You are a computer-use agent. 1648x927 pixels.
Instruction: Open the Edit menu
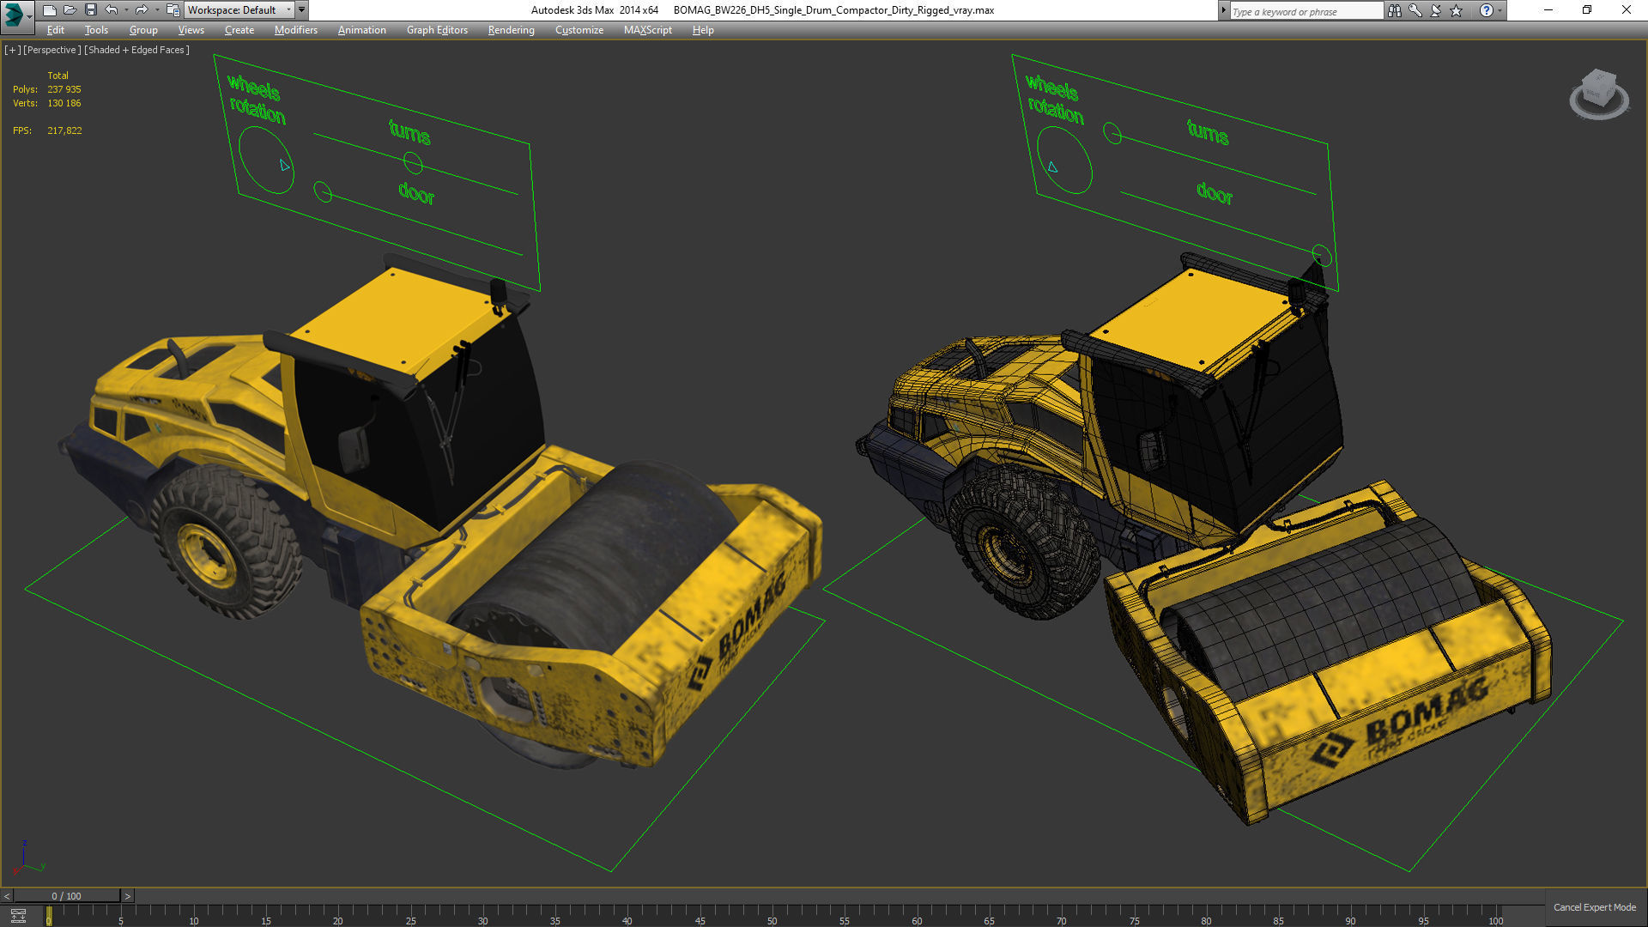(56, 30)
